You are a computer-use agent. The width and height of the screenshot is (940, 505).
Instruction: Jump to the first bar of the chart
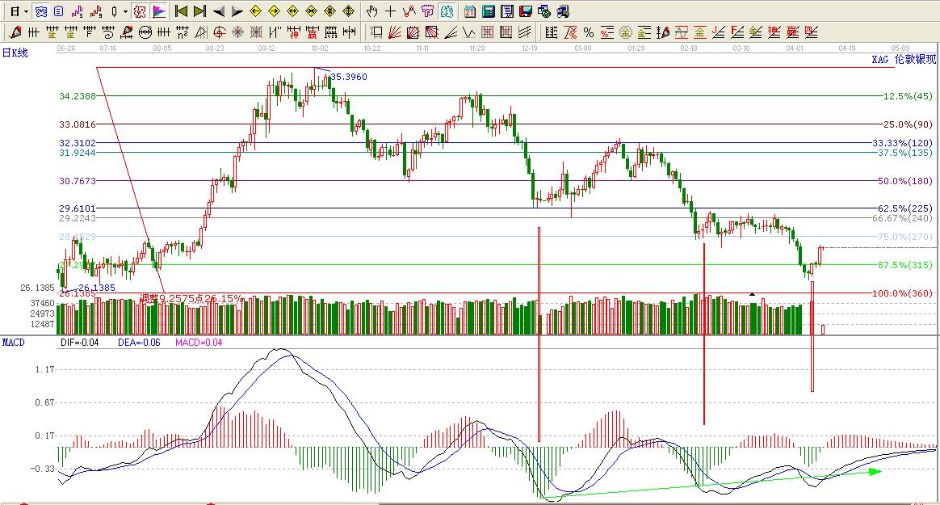(x=181, y=11)
